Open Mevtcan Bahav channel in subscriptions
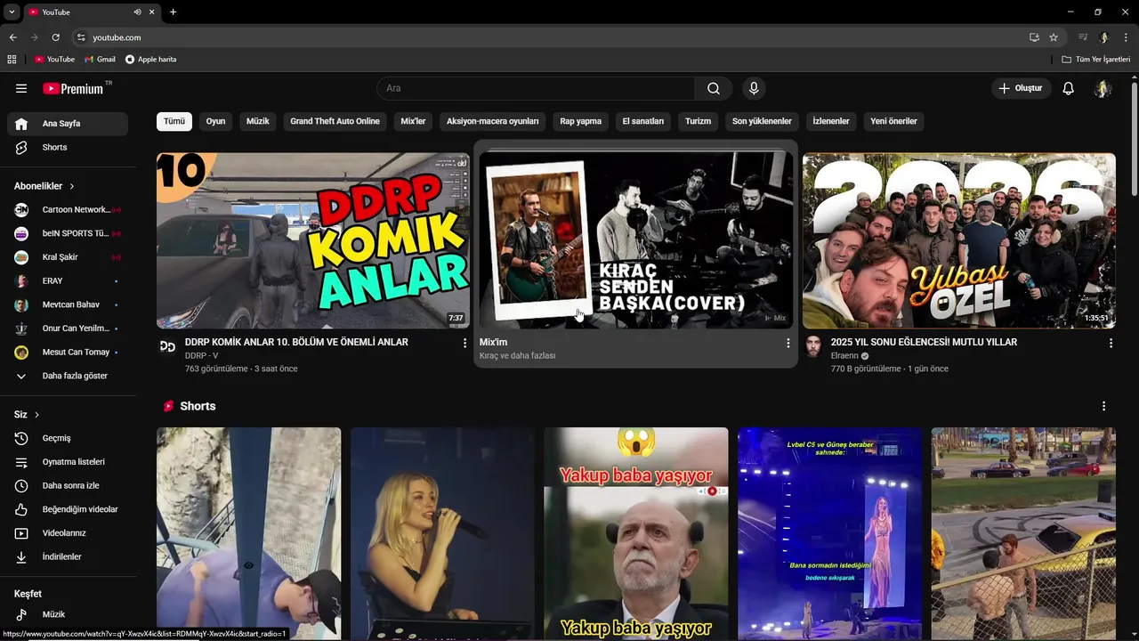1139x641 pixels. (68, 304)
